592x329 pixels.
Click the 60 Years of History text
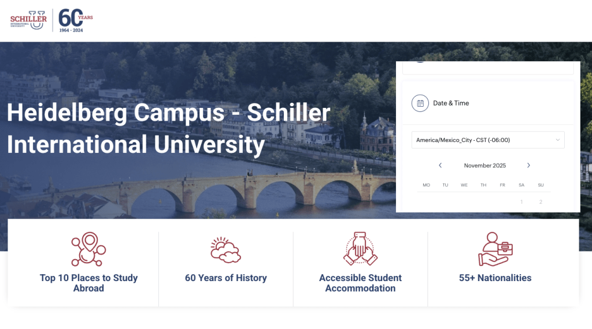[x=225, y=278]
